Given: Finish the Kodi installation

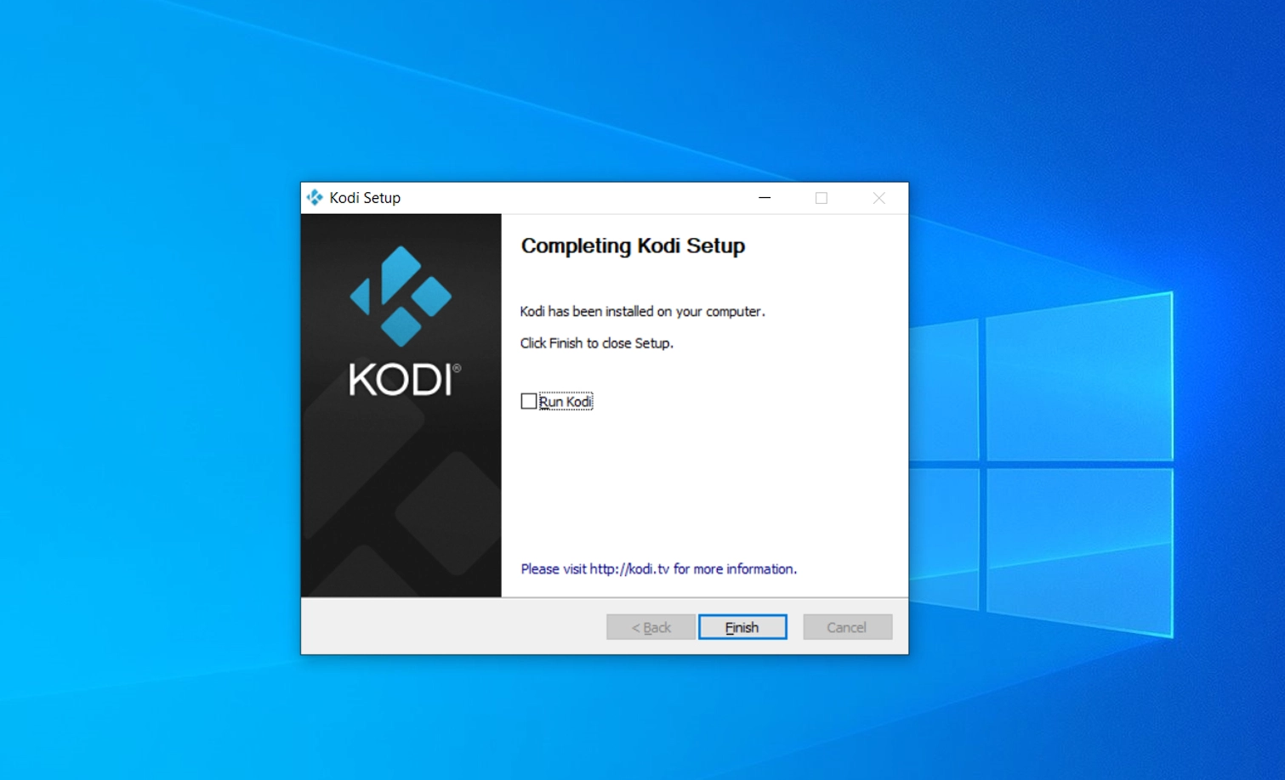Looking at the screenshot, I should coord(742,627).
